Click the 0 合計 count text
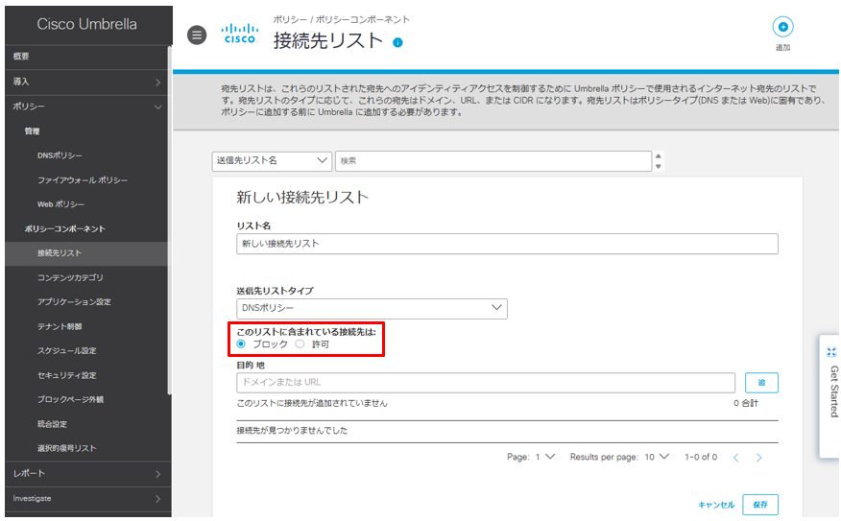841x521 pixels. point(746,403)
